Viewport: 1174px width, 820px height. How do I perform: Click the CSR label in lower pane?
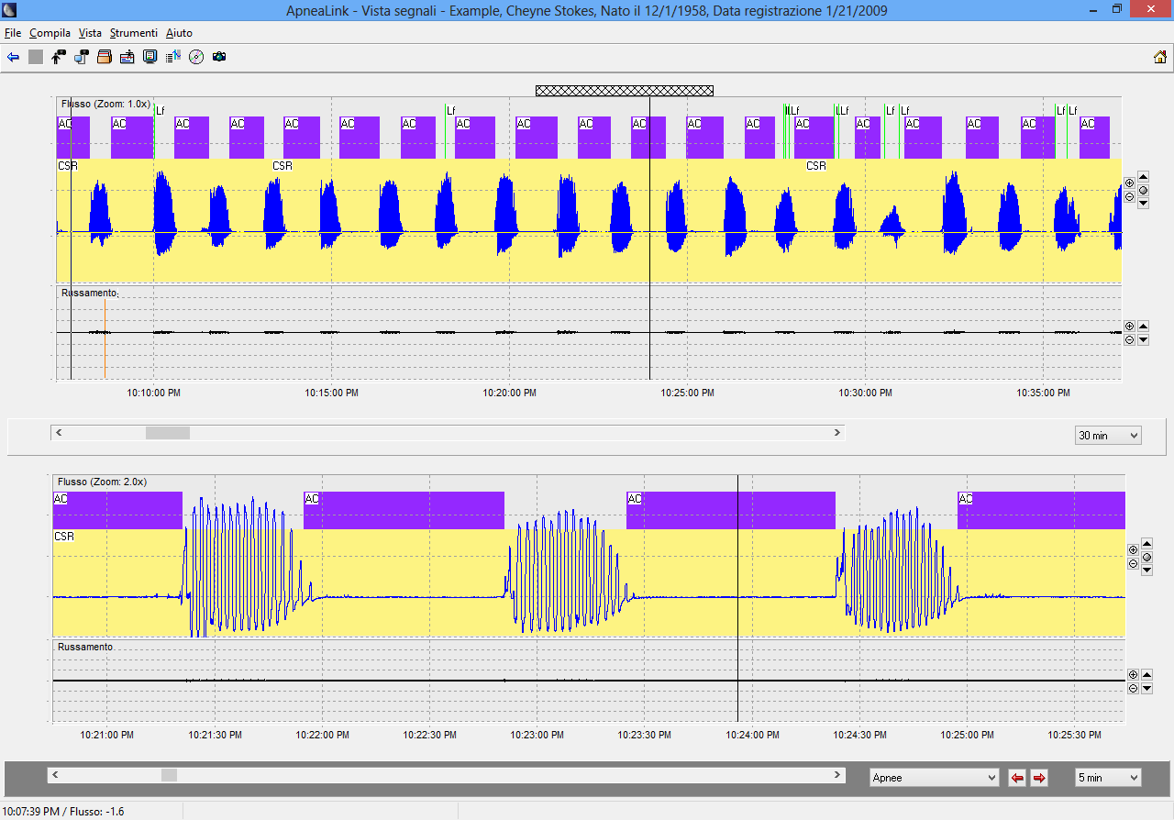tap(64, 537)
